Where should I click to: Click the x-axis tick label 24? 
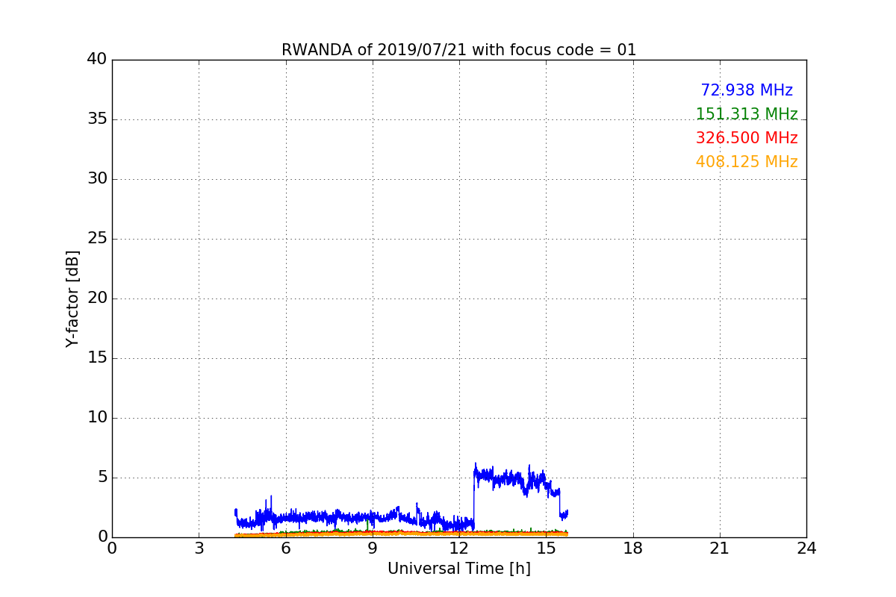click(806, 548)
